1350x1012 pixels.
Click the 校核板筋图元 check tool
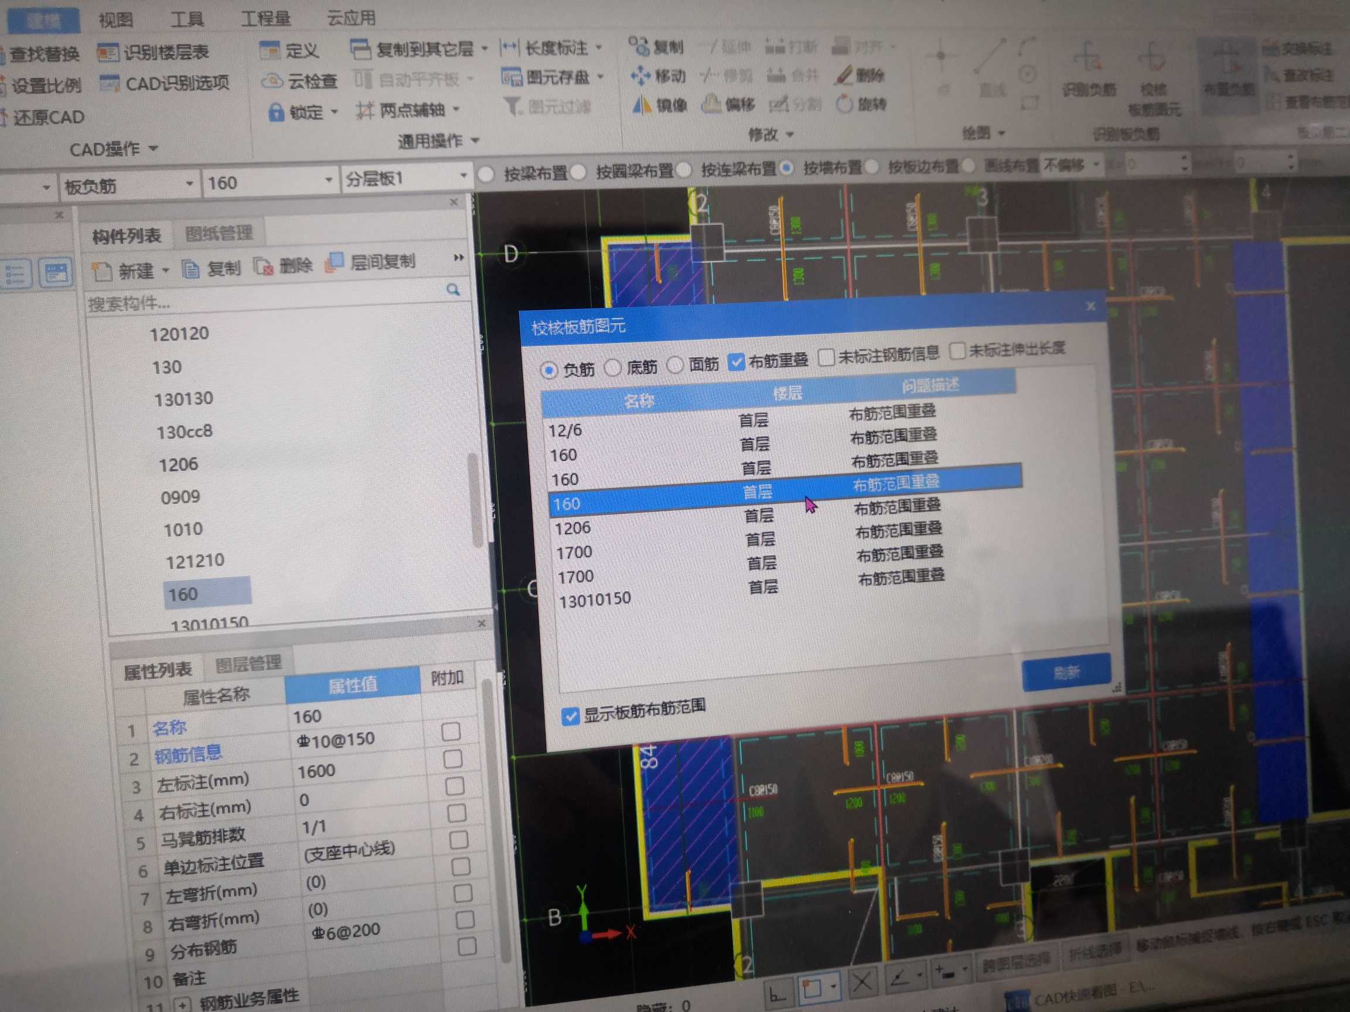(x=1154, y=78)
